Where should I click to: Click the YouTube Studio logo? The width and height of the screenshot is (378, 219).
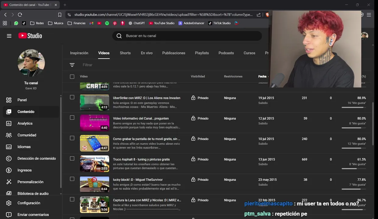[x=30, y=36]
